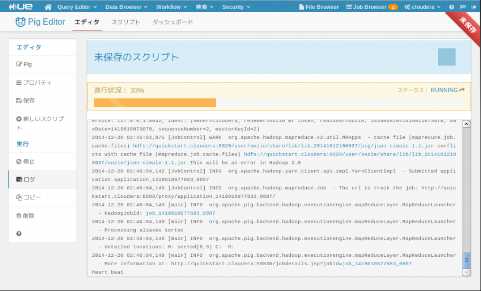Switch to the エディタ tab
Viewport: 481px width, 291px height.
pos(87,22)
